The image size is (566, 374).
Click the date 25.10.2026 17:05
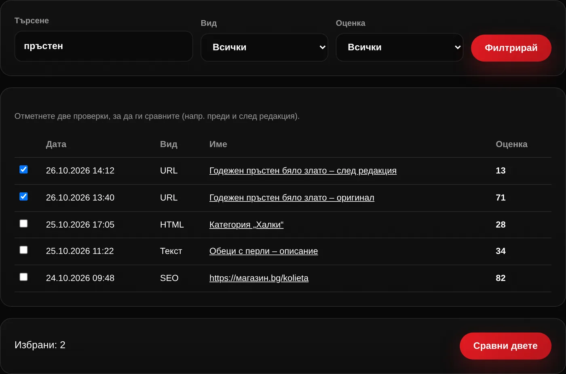tap(80, 225)
